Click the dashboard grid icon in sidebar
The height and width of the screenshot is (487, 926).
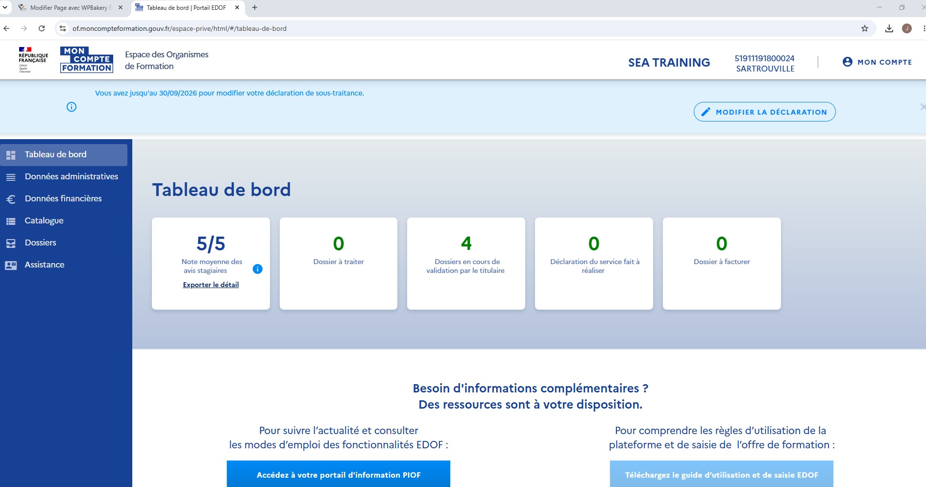coord(11,155)
